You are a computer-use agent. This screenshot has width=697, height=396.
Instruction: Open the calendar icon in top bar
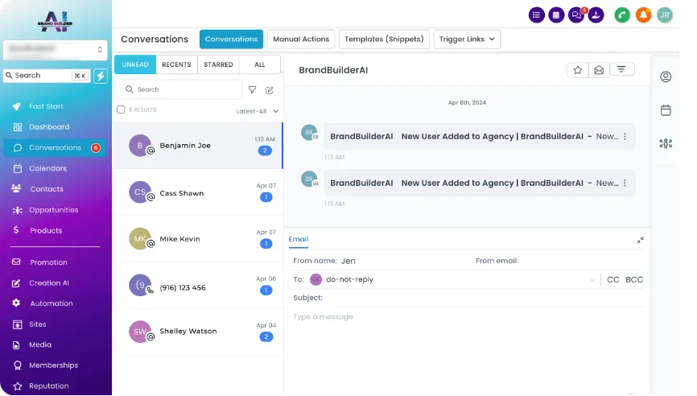[x=556, y=15]
